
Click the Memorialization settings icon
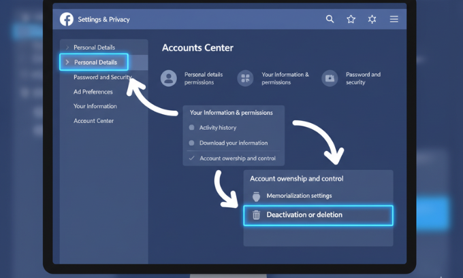pos(257,196)
